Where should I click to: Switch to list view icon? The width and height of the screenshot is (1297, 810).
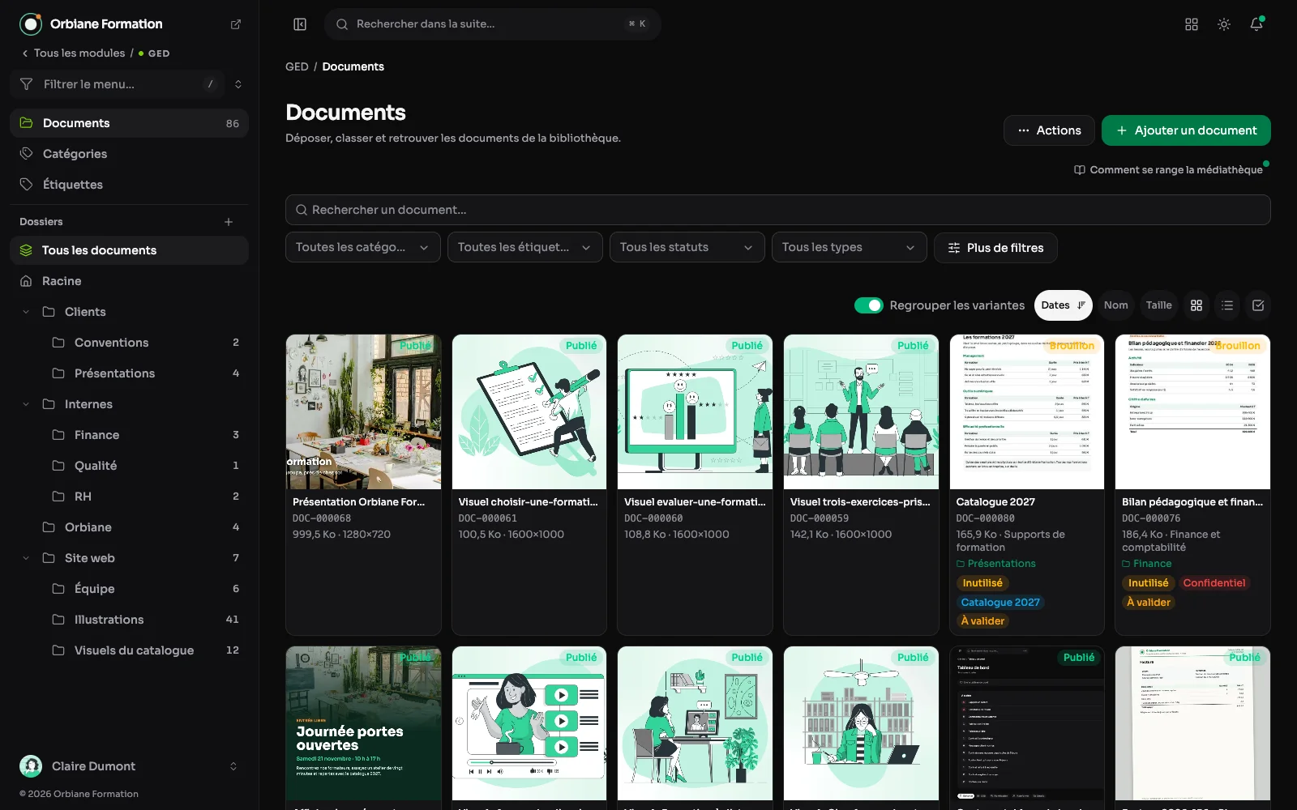click(1227, 305)
